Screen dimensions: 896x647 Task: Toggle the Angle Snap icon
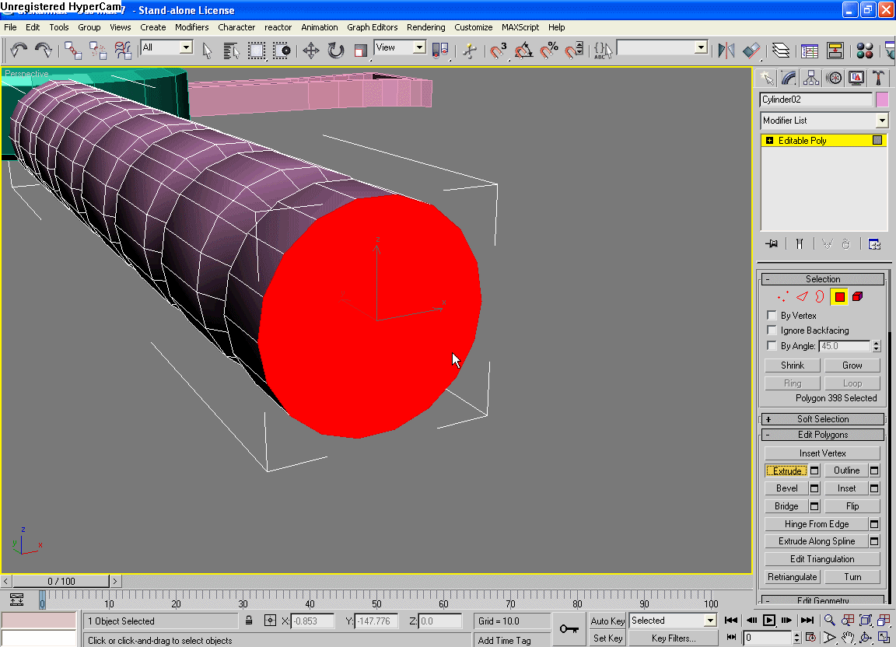(524, 51)
